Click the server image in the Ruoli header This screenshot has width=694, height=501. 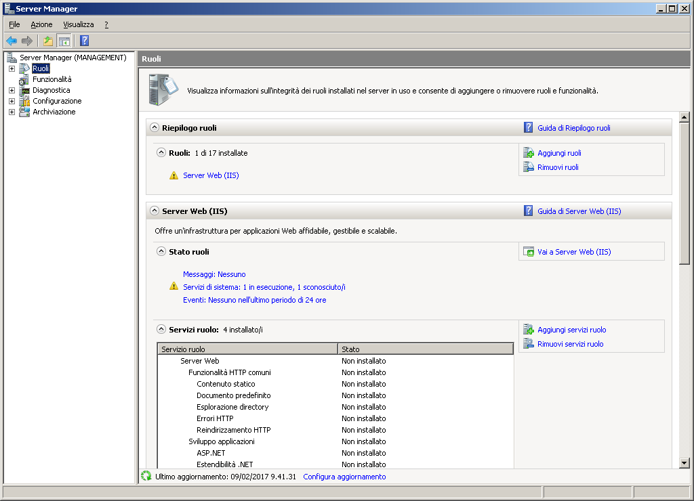pyautogui.click(x=163, y=90)
